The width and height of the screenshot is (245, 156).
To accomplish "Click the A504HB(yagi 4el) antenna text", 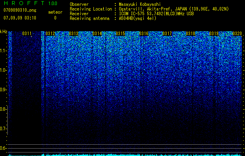I will pyautogui.click(x=137, y=18).
